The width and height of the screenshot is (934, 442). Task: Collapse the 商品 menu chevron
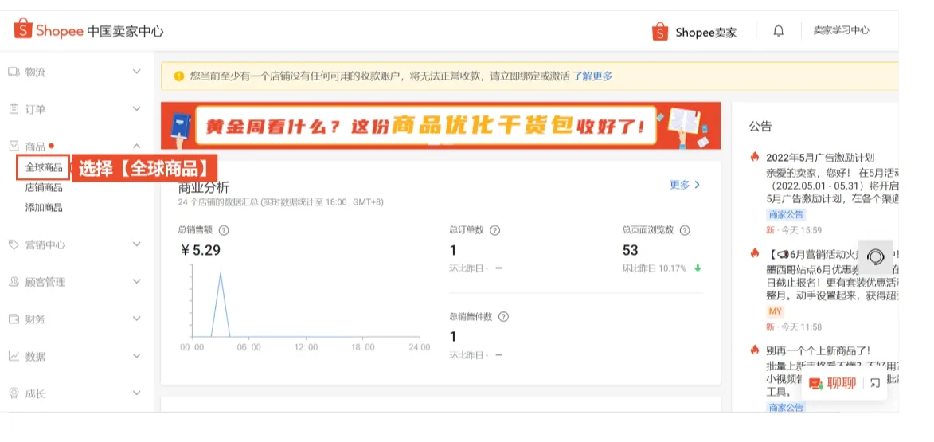point(136,146)
